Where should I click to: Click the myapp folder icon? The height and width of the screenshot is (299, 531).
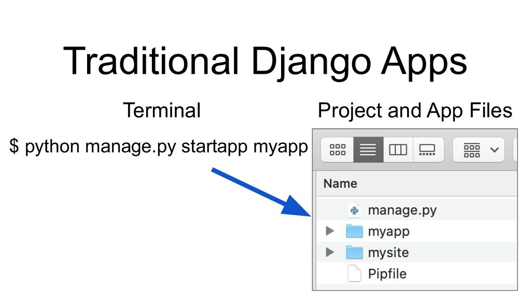pos(354,231)
